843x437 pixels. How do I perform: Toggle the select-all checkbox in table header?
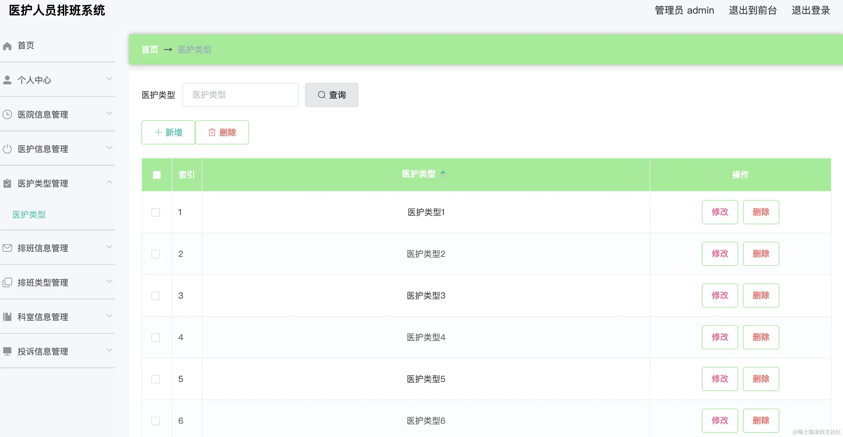[x=157, y=175]
